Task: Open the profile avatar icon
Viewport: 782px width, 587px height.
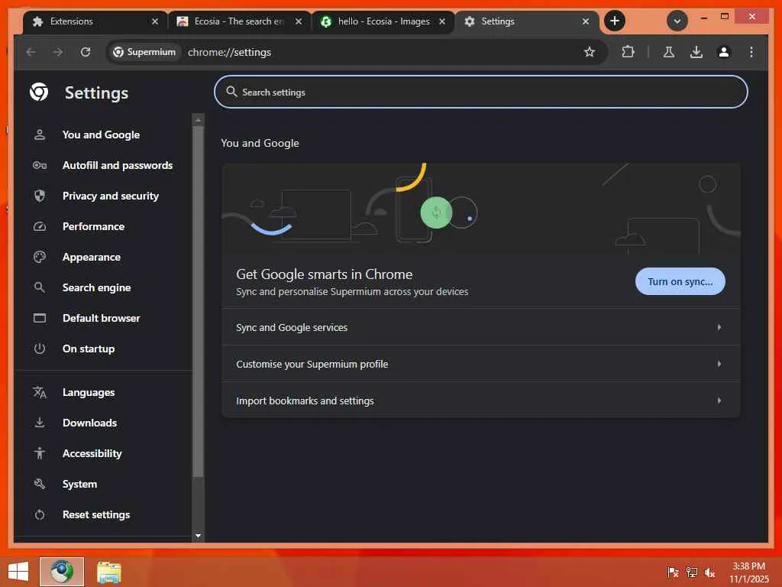Action: (x=724, y=52)
